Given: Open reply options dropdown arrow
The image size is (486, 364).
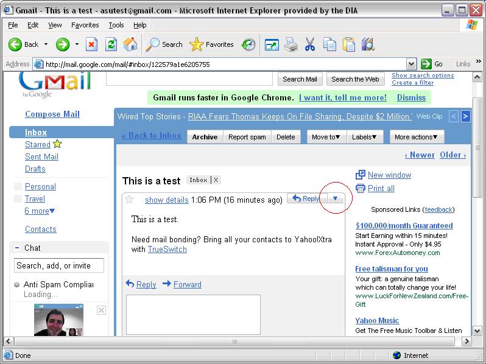Looking at the screenshot, I should point(336,198).
